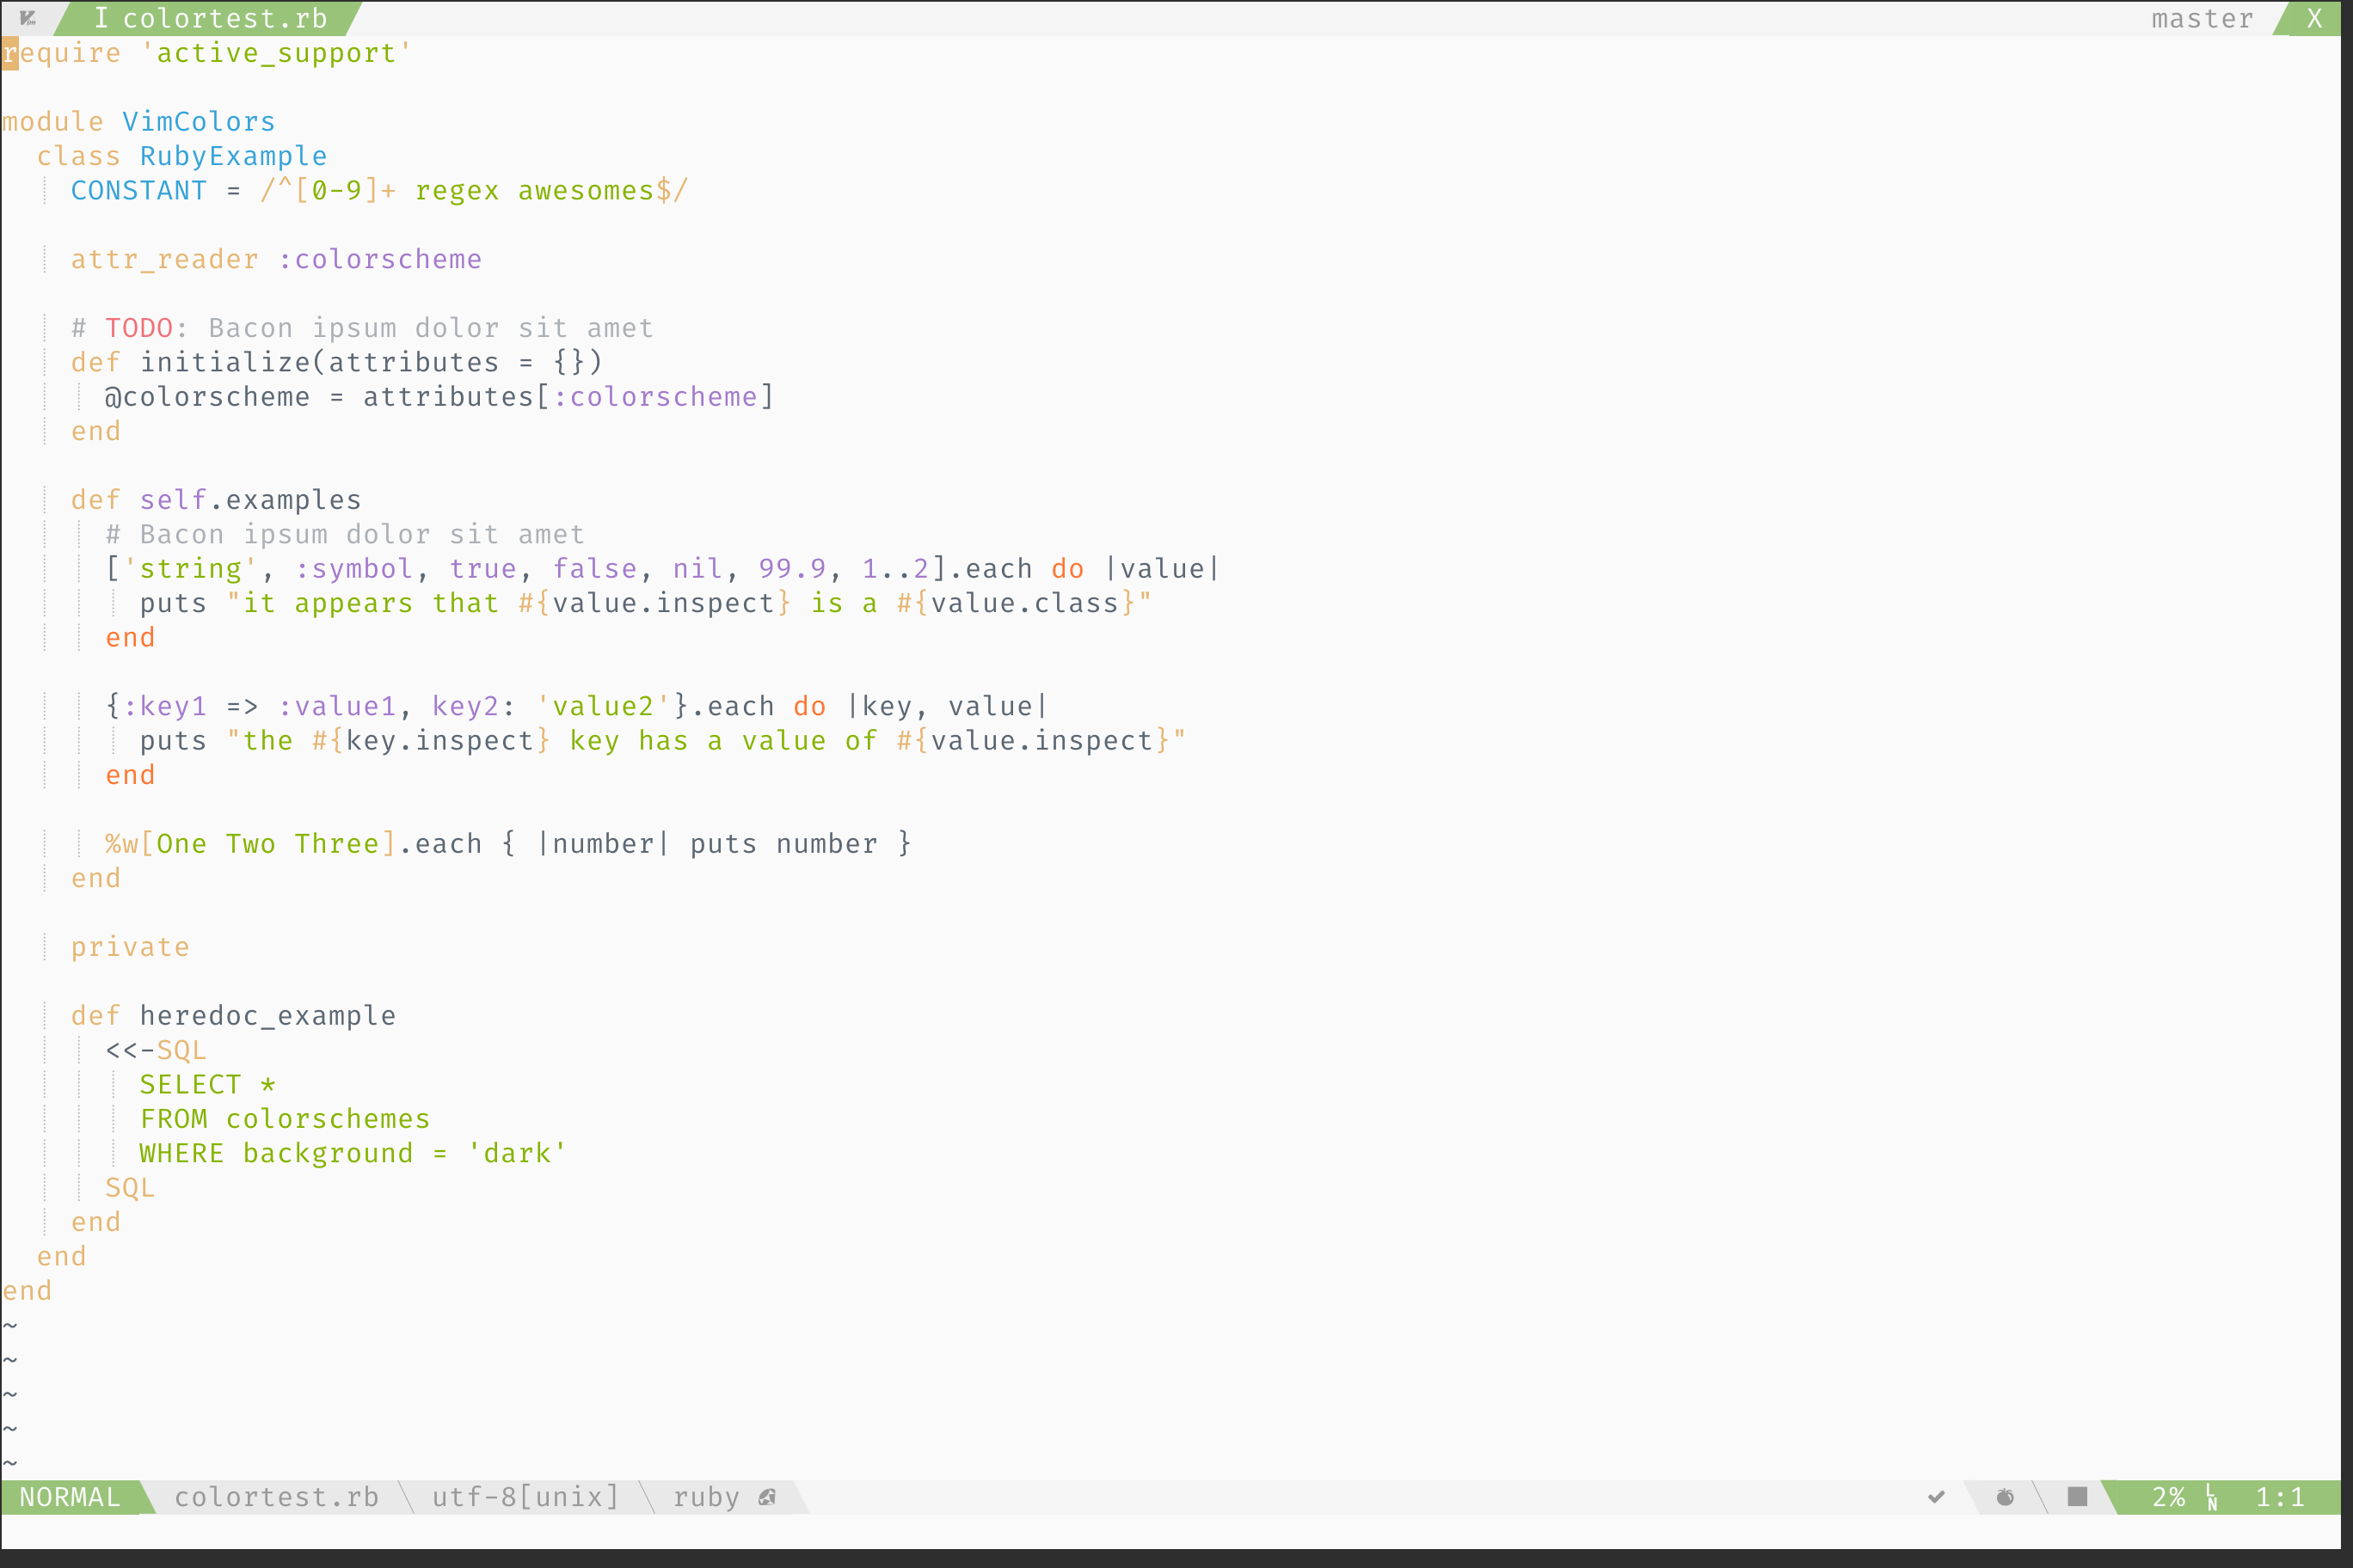
Task: Click the Vim logo icon in tabline
Action: click(x=28, y=18)
